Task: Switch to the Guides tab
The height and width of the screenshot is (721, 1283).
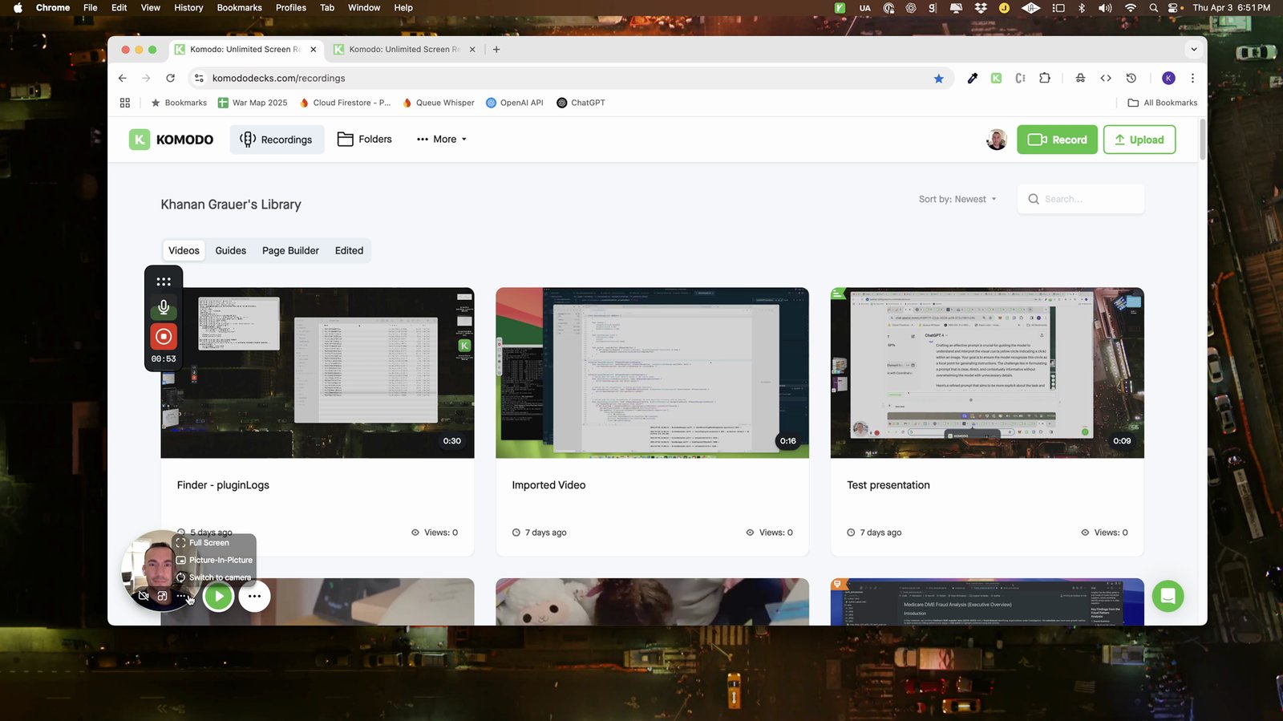Action: pyautogui.click(x=231, y=250)
